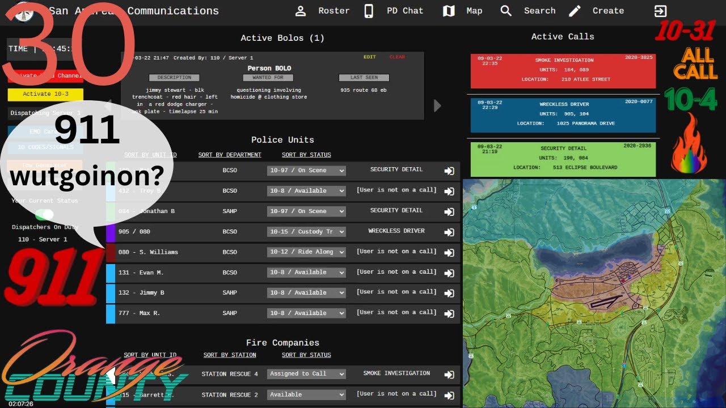The height and width of the screenshot is (408, 726).
Task: Go to next BOLO with right arrow
Action: point(437,105)
